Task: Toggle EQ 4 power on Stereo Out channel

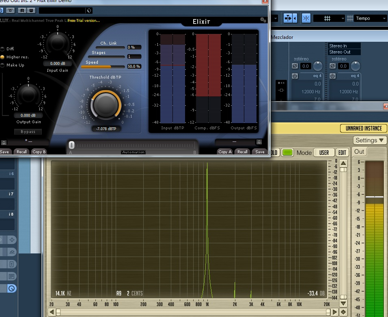Action: click(332, 76)
